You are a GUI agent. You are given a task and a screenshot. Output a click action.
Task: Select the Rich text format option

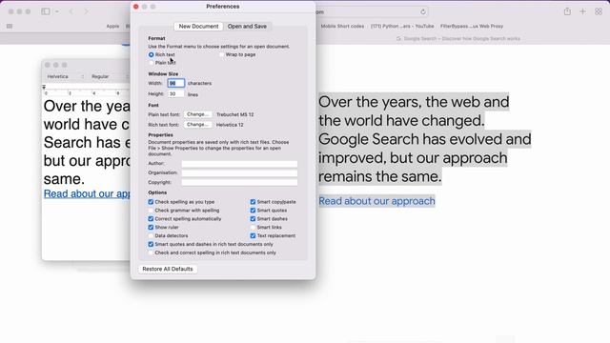[x=151, y=55]
